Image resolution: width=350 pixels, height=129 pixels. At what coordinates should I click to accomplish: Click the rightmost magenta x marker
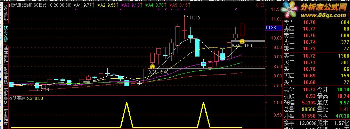236,9
